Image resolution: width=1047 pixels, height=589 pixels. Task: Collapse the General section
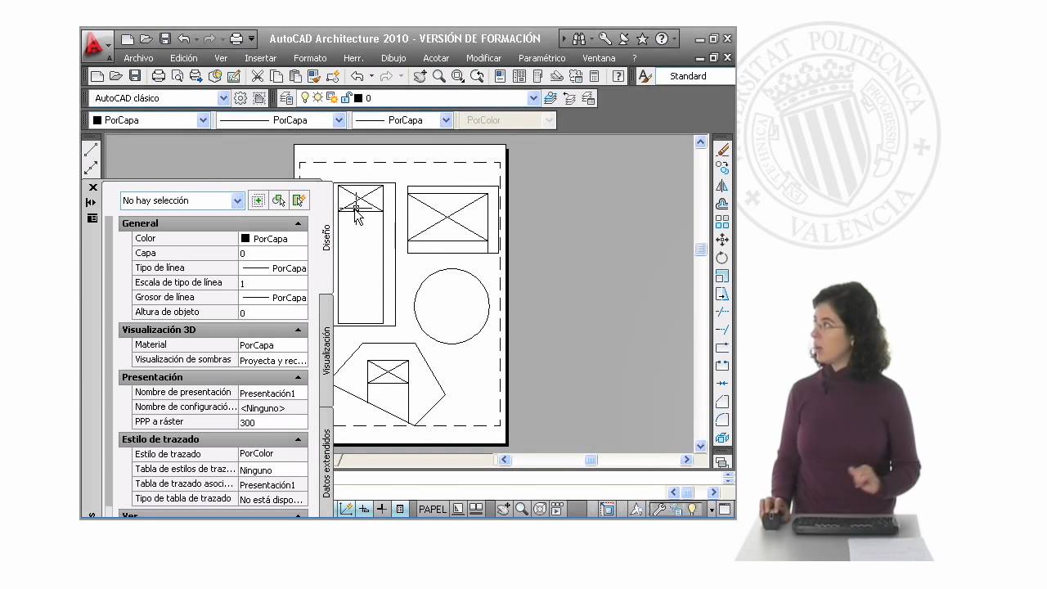pos(298,223)
